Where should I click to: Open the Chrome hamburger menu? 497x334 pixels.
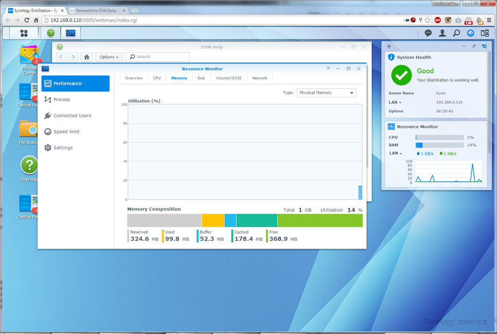point(489,20)
